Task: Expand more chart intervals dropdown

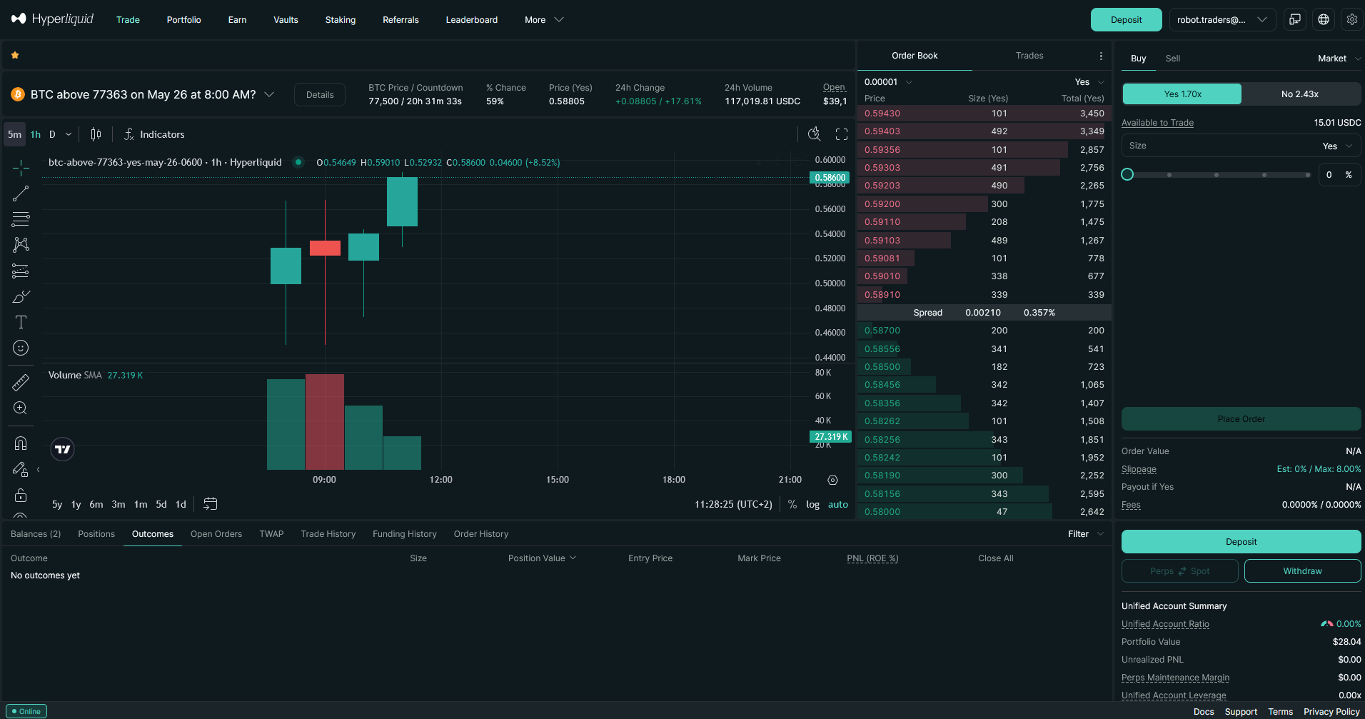Action: 69,134
